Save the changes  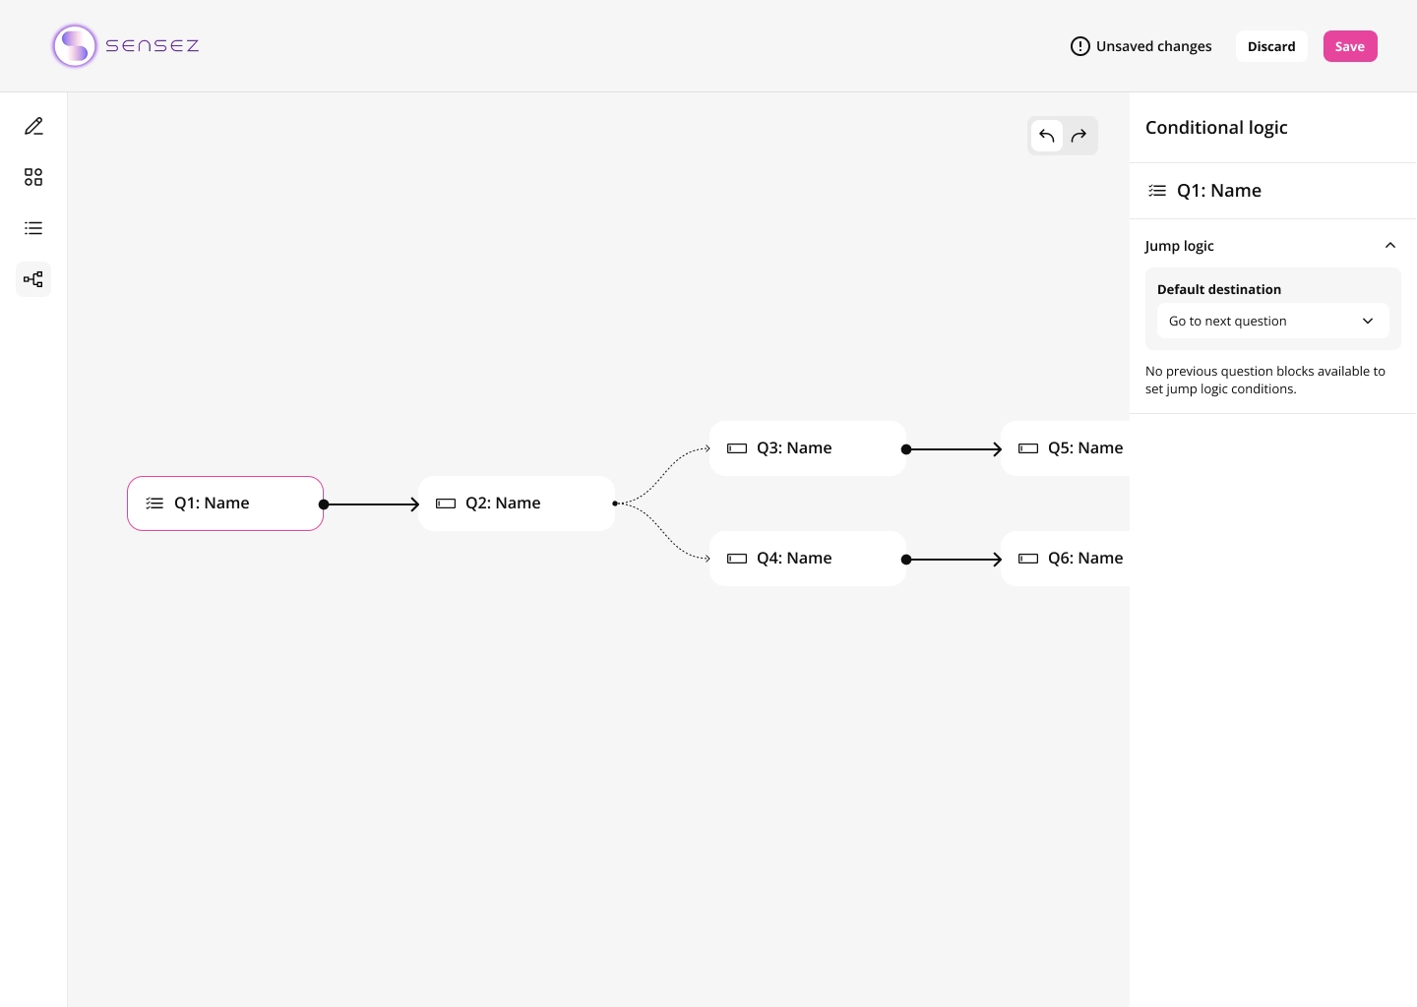(1350, 46)
